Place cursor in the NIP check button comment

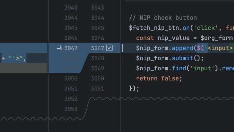(163, 18)
